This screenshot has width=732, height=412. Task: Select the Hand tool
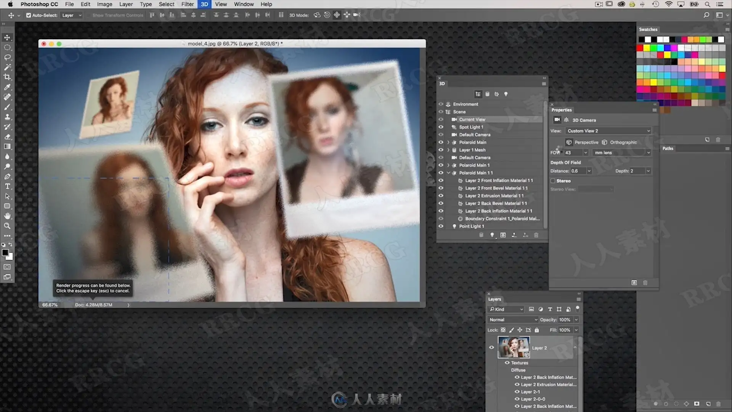click(7, 216)
